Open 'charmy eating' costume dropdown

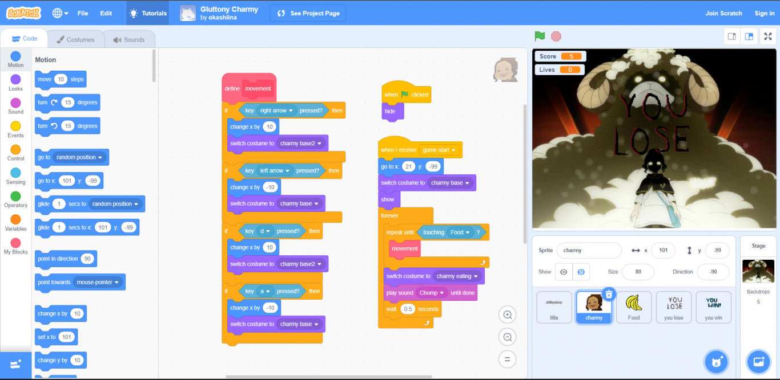(476, 276)
